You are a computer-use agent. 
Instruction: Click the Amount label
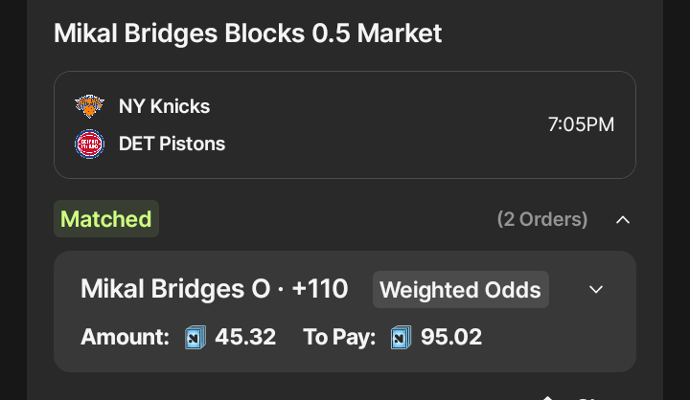[125, 337]
